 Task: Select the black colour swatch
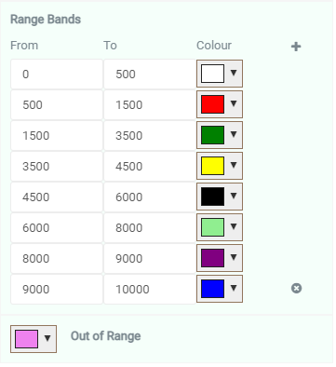tap(212, 197)
